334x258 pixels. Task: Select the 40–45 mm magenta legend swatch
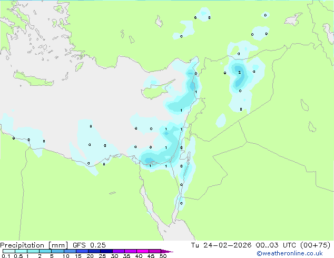tap(143, 251)
